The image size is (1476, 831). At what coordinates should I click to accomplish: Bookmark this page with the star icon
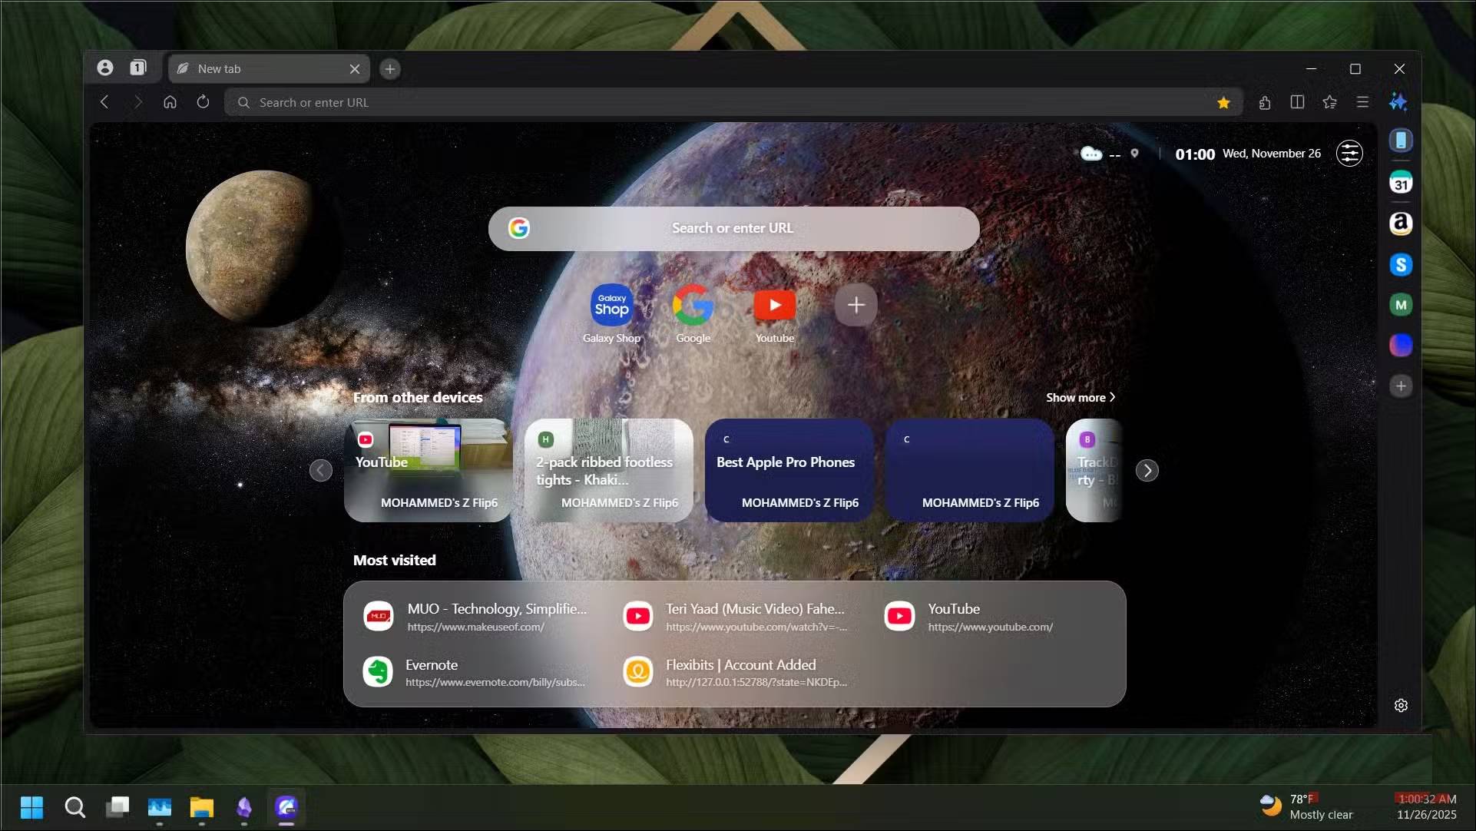point(1223,102)
